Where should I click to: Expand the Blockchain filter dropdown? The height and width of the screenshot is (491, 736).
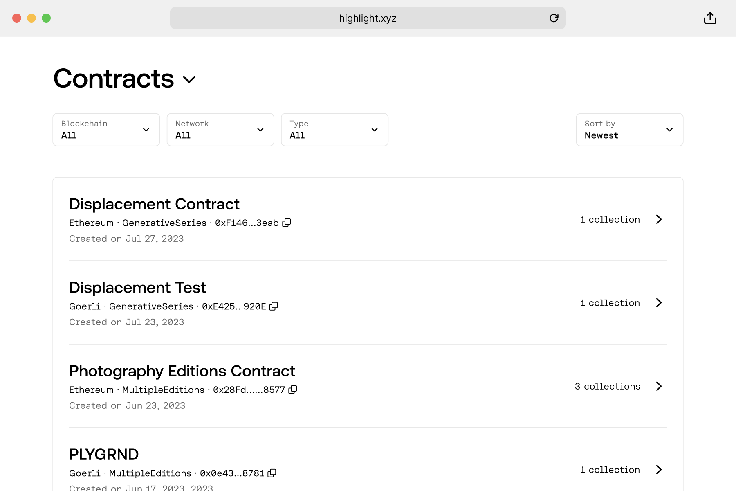point(106,130)
